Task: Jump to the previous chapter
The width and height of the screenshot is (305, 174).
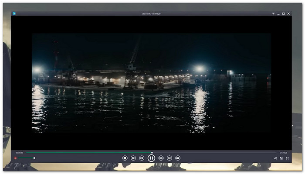Action: tap(133, 158)
